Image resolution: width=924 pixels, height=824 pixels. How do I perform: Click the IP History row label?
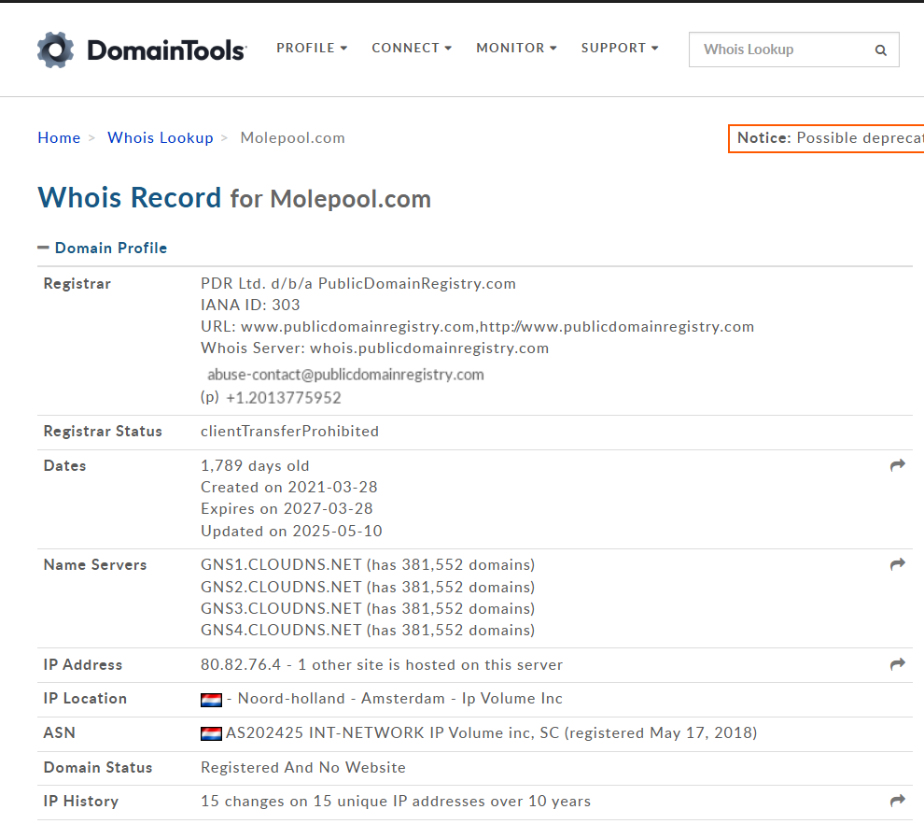pos(80,801)
